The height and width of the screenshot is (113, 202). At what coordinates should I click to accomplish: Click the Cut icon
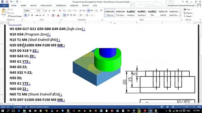(x=9, y=9)
